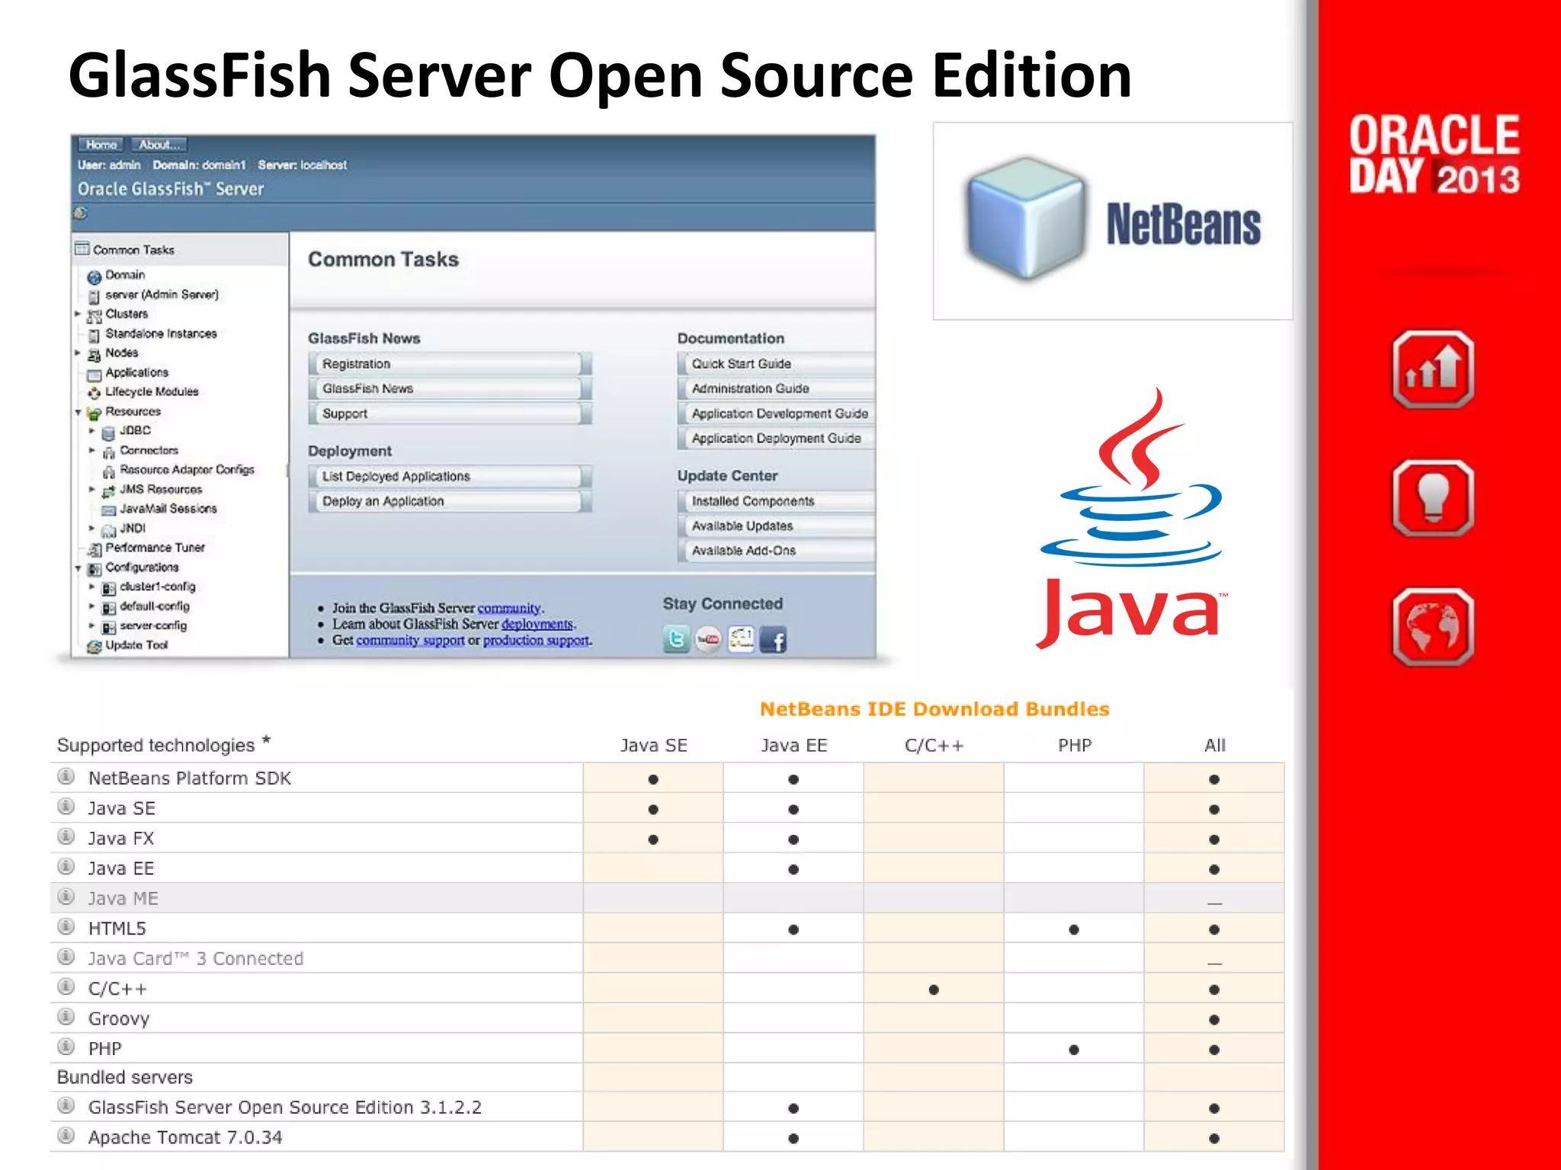
Task: Expand the Connectors tree node
Action: [x=92, y=450]
